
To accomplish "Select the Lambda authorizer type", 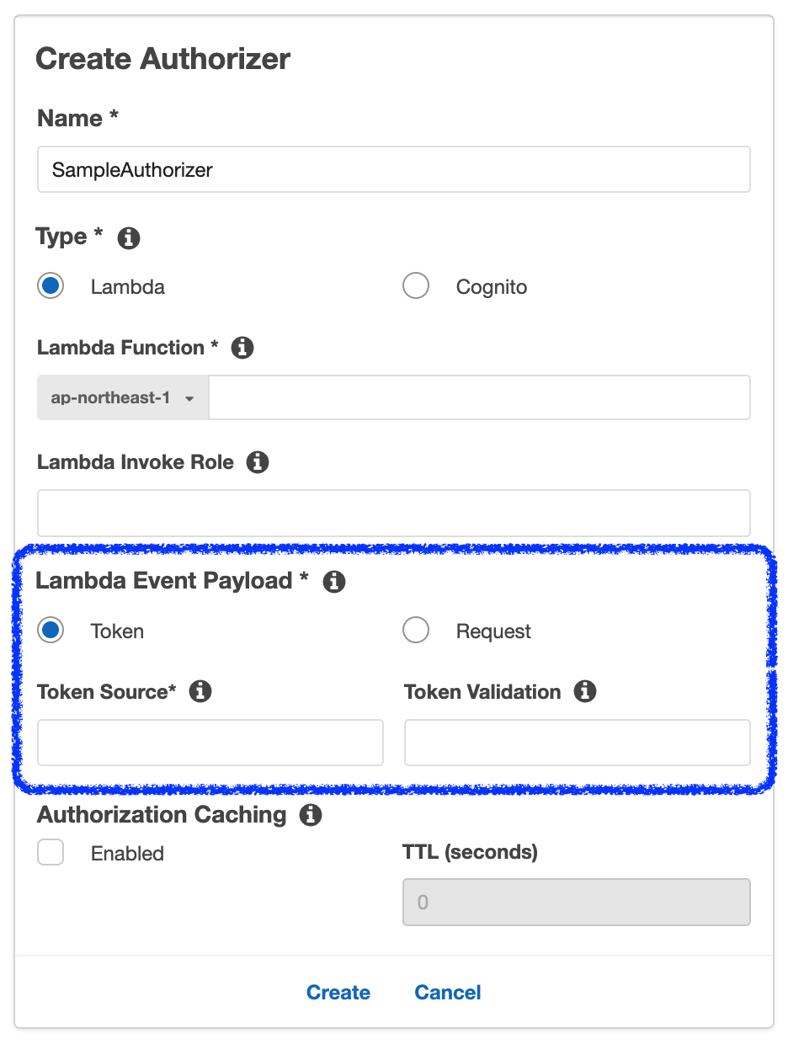I will coord(51,286).
